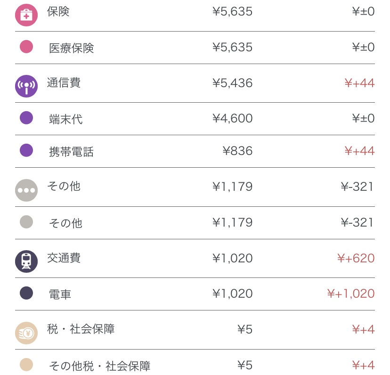Click the beige yen coin 税・社会保障 icon
390x375 pixels.
point(26,333)
